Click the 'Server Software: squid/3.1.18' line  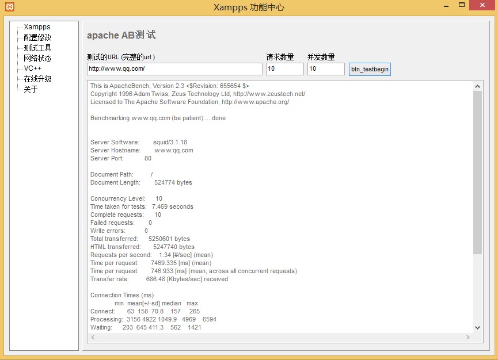pyautogui.click(x=139, y=143)
